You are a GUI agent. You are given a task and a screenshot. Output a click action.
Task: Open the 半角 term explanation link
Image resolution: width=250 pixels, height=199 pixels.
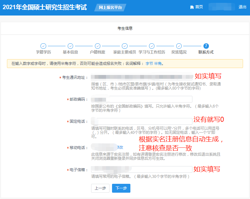click(x=158, y=64)
